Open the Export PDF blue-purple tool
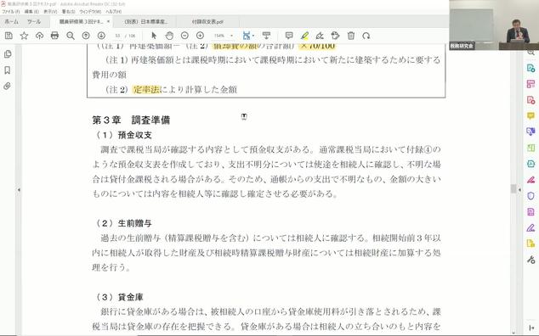The image size is (539, 336). [x=530, y=132]
